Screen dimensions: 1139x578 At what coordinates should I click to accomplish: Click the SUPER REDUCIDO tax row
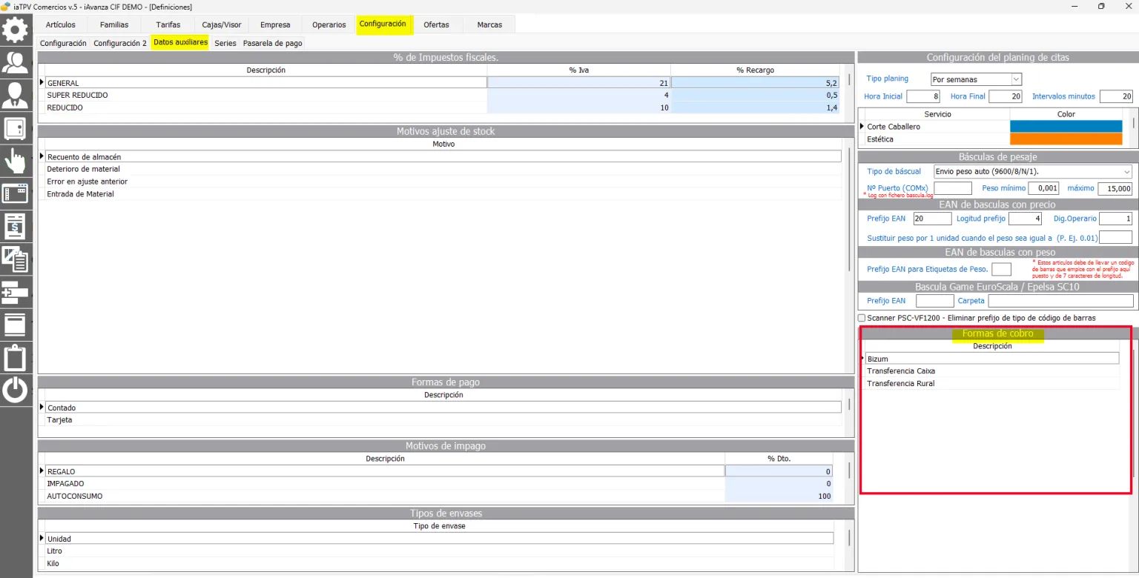tap(443, 96)
